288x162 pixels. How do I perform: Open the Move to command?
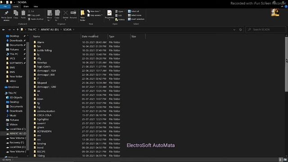(x=49, y=15)
